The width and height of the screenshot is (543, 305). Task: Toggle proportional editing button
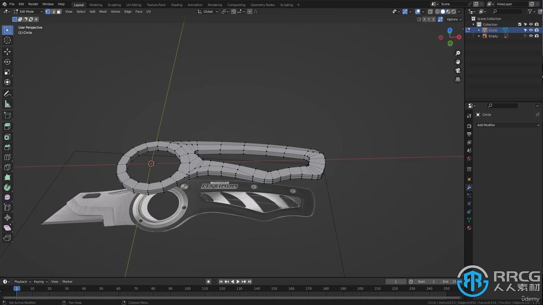[251, 11]
